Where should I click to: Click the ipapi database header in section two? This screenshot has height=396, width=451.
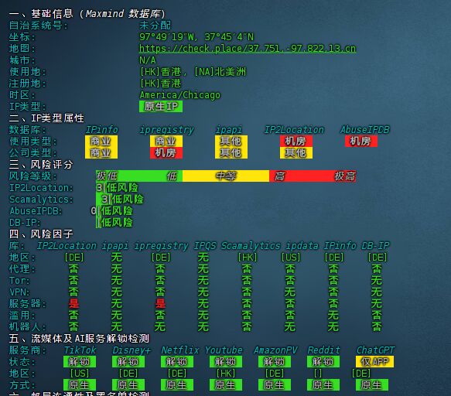click(229, 130)
